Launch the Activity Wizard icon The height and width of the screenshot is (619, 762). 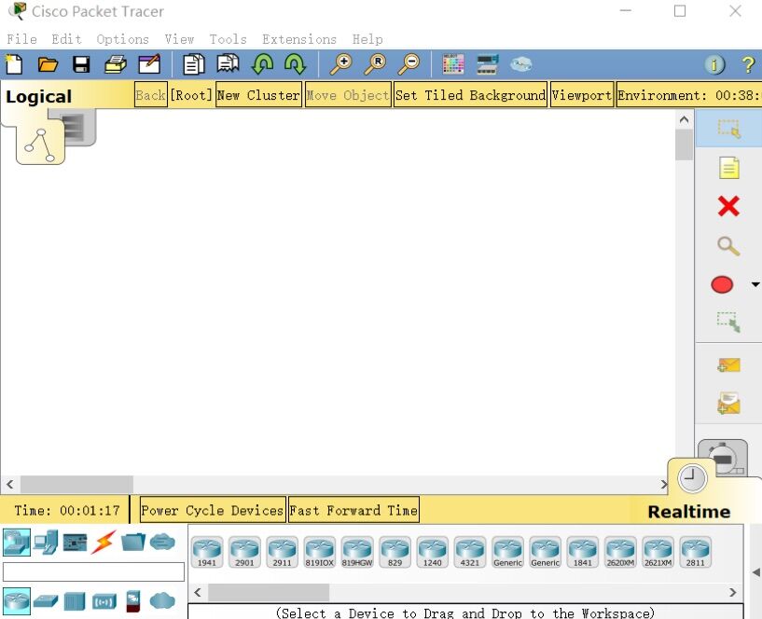[149, 64]
